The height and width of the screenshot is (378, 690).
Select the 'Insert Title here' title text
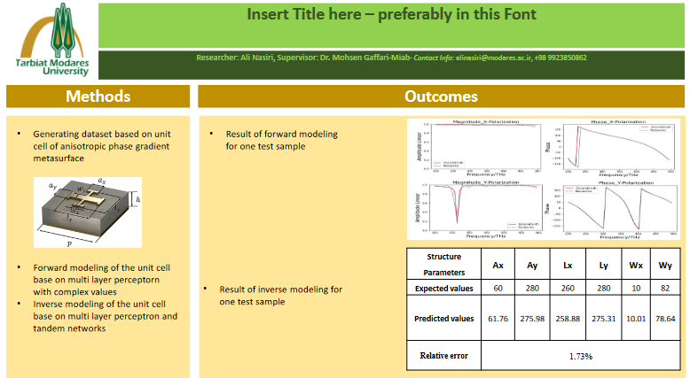pos(390,15)
